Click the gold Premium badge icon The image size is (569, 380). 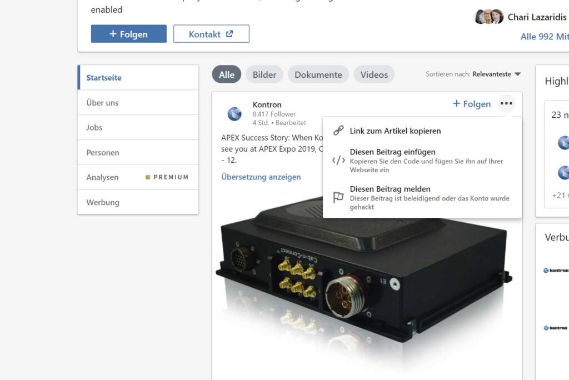coord(148,177)
